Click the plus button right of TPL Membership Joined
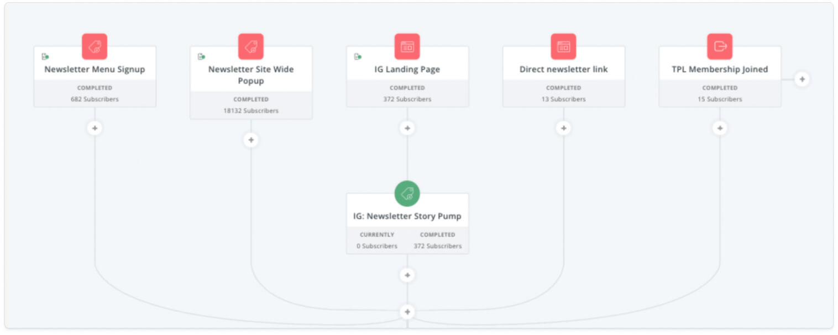 tap(802, 79)
